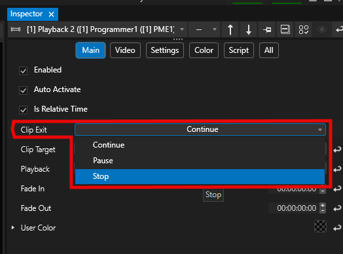
Task: Increase Fade Out with plus stepper
Action: pos(323,206)
